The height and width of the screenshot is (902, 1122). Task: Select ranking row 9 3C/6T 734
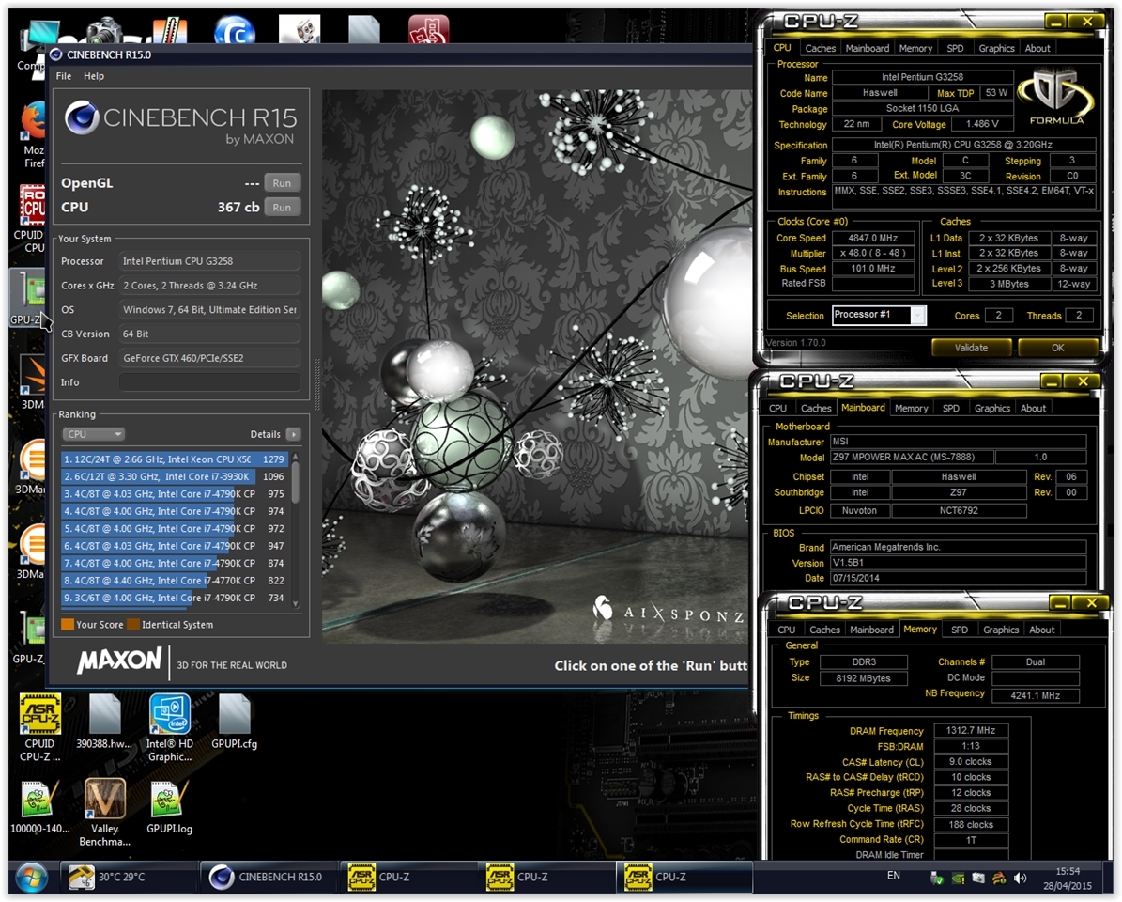click(x=176, y=598)
